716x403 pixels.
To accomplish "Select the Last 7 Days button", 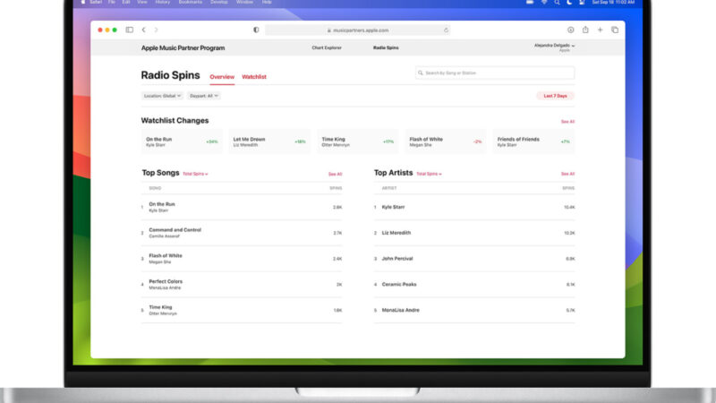I will [555, 96].
